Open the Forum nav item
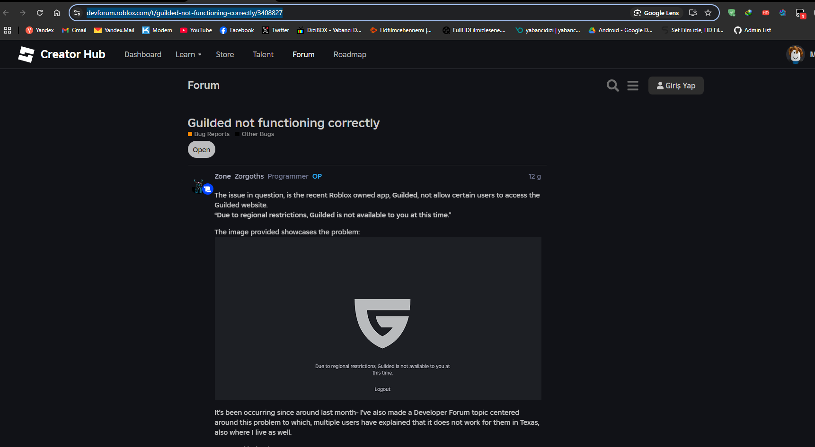815x447 pixels. point(303,55)
